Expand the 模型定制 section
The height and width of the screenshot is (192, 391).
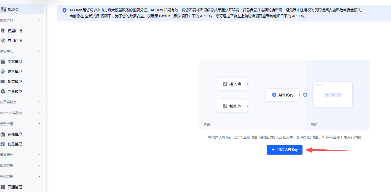click(x=39, y=155)
